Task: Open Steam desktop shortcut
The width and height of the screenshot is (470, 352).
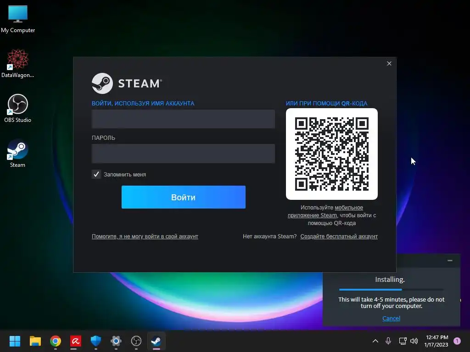Action: tap(18, 153)
